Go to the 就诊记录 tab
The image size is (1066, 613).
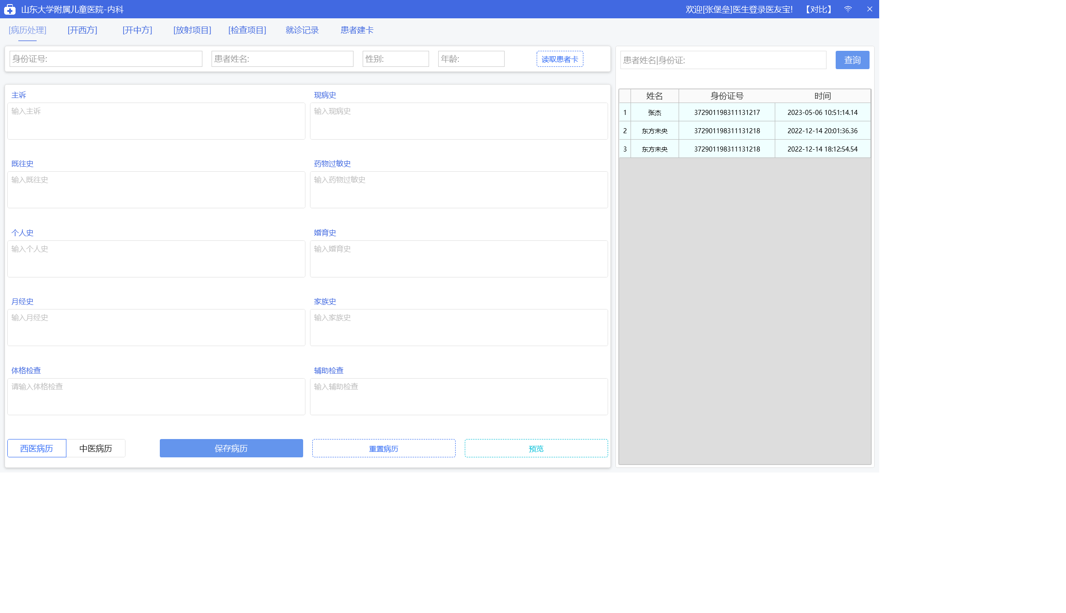(302, 30)
